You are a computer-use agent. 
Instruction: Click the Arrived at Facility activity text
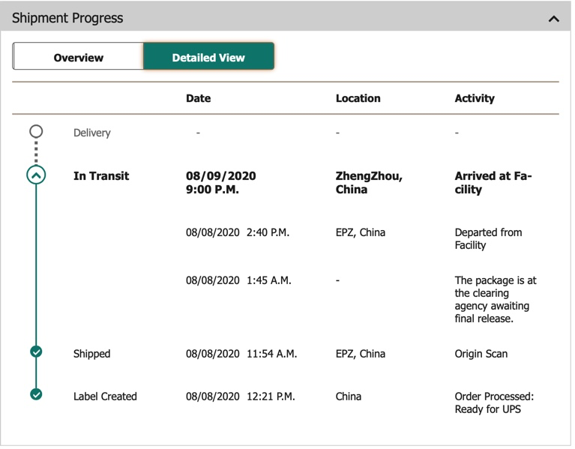[x=493, y=183]
